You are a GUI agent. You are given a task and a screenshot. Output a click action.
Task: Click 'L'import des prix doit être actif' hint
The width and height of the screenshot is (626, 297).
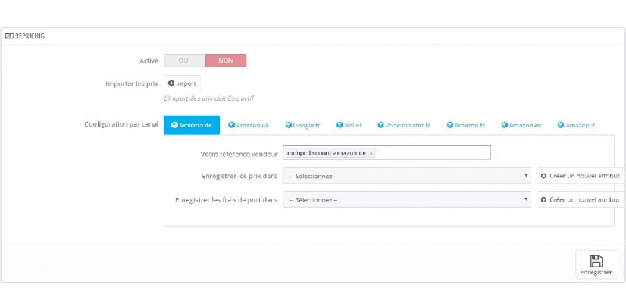209,98
